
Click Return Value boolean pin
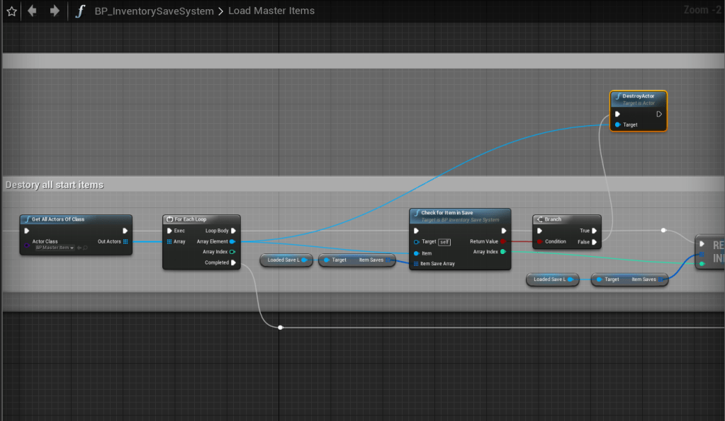pyautogui.click(x=503, y=241)
